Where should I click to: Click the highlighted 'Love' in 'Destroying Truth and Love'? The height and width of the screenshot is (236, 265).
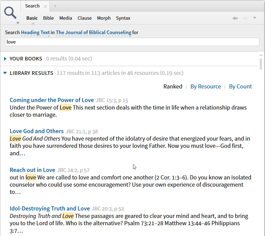pos(68,216)
